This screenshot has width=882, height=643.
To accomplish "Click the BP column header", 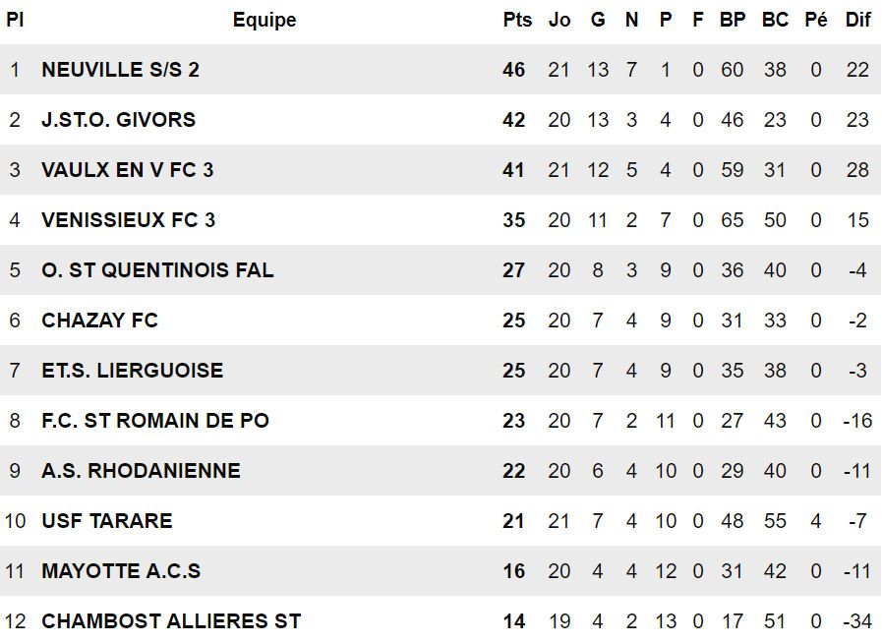I will 733,20.
